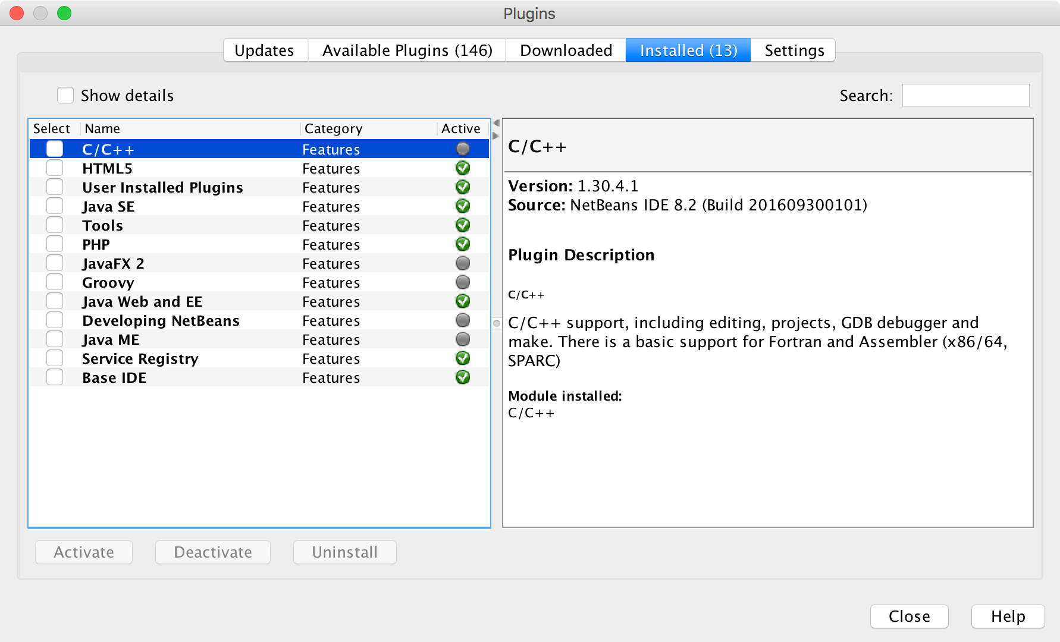The height and width of the screenshot is (642, 1060).
Task: Click the Help button
Action: click(1008, 616)
